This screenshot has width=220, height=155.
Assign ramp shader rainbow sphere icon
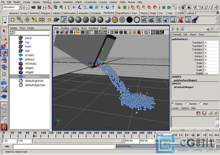[115, 20]
